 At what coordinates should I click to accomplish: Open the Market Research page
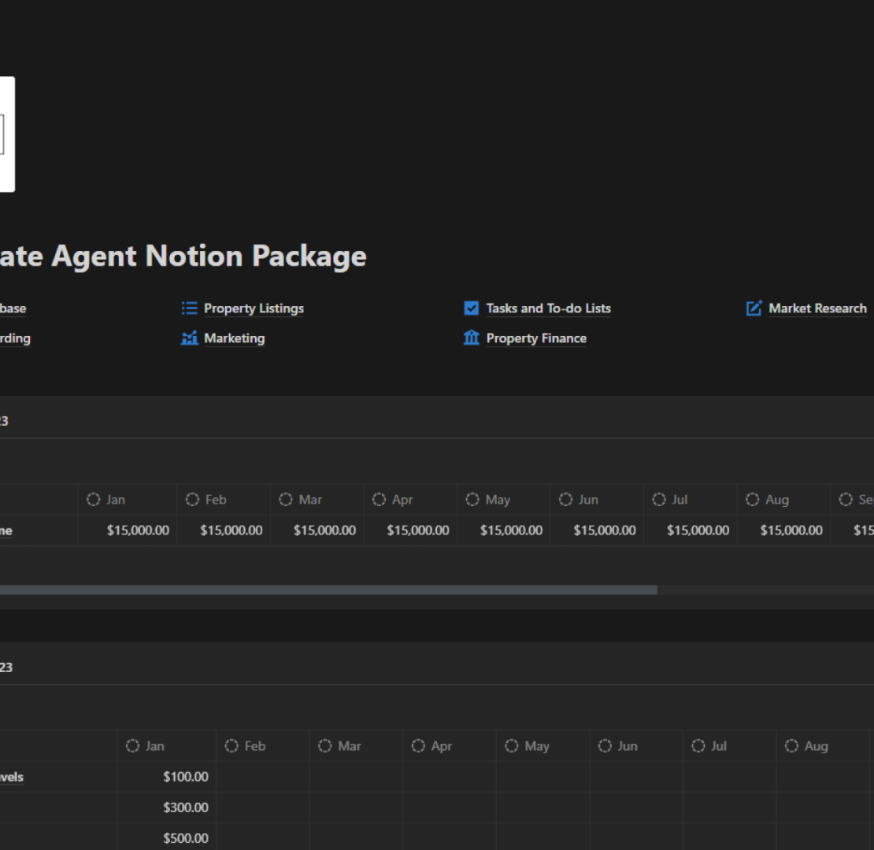[818, 308]
